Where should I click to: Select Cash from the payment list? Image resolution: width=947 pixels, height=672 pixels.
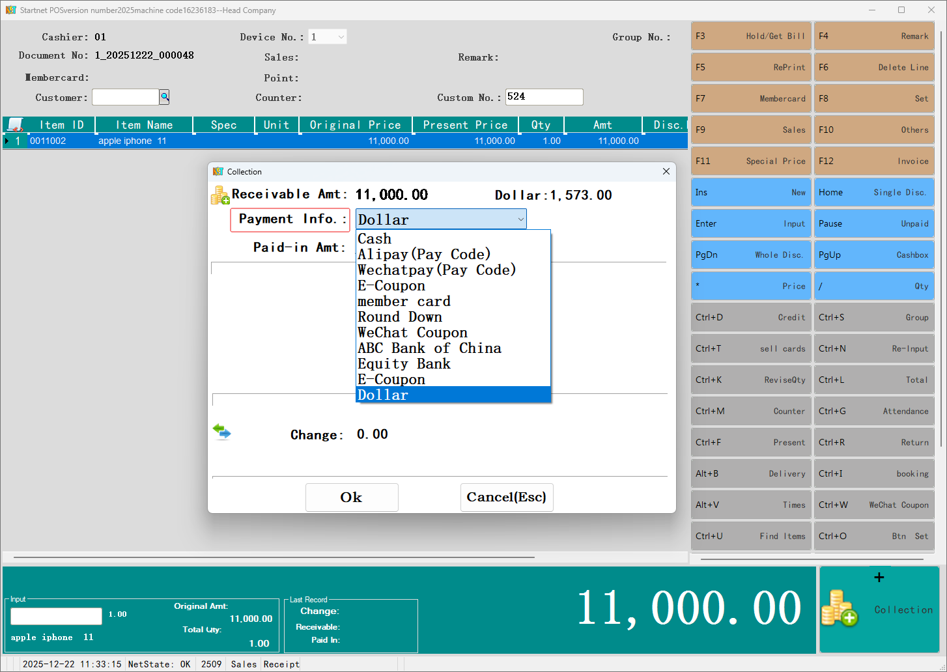(375, 239)
